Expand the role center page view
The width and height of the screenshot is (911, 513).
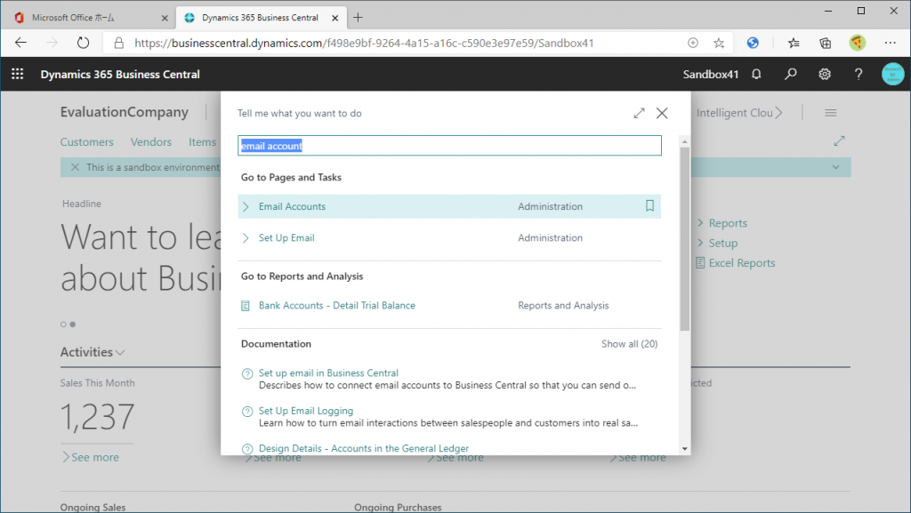coord(839,141)
